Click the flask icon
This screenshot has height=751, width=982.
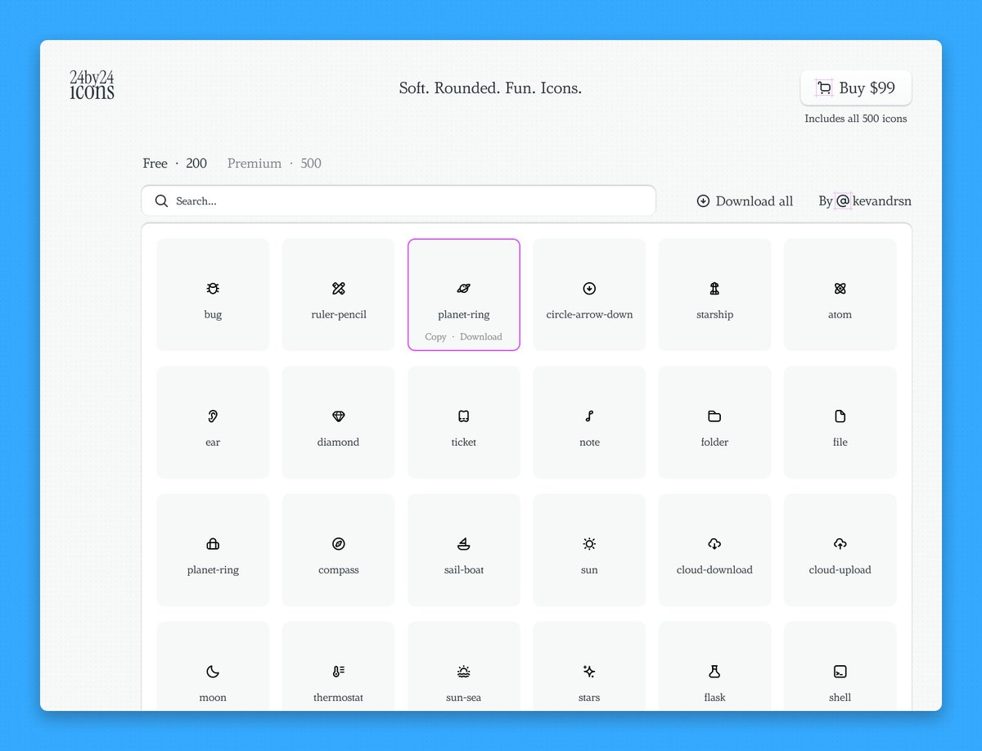[714, 672]
